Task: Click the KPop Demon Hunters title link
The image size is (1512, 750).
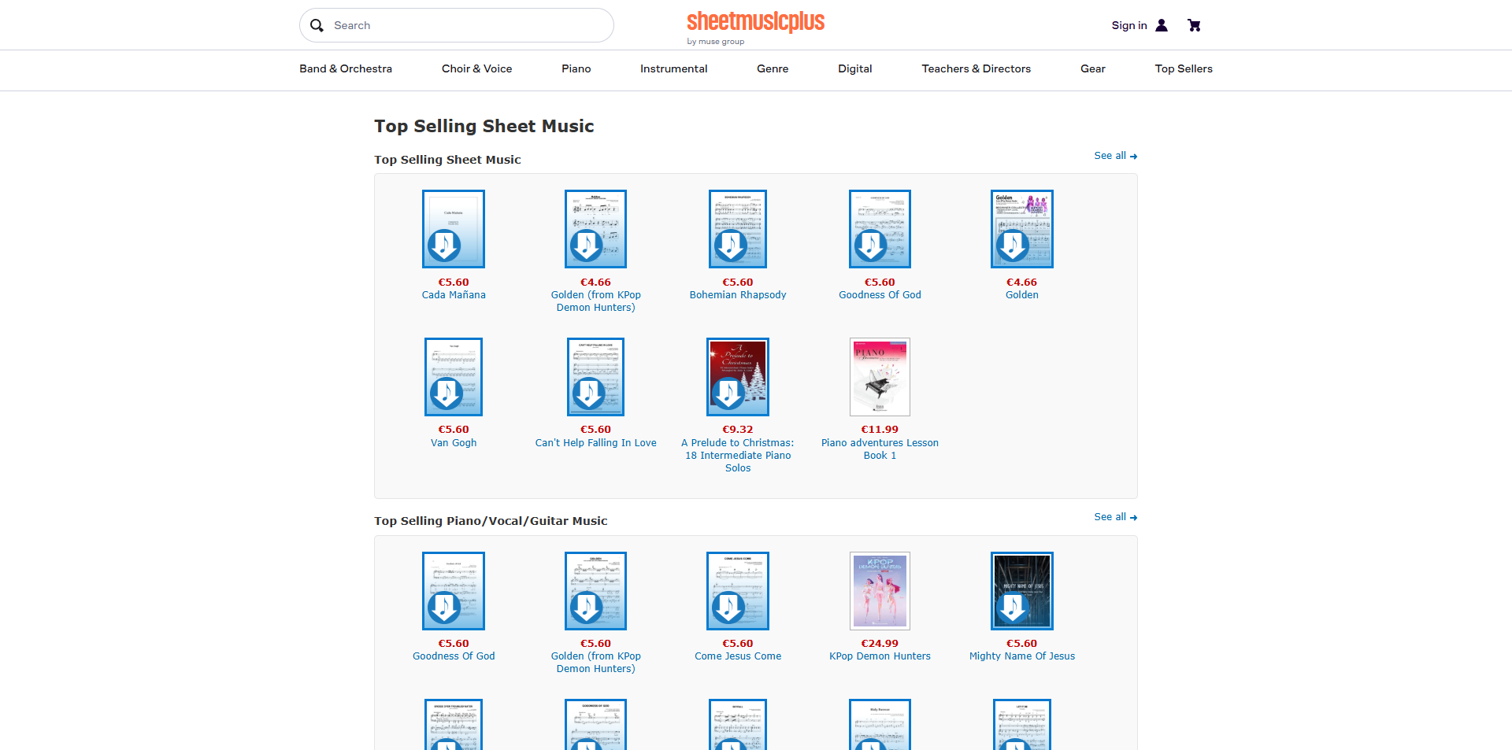Action: 880,656
